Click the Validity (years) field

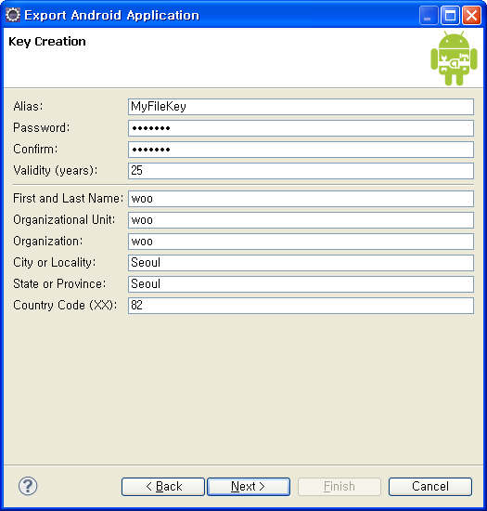[301, 171]
